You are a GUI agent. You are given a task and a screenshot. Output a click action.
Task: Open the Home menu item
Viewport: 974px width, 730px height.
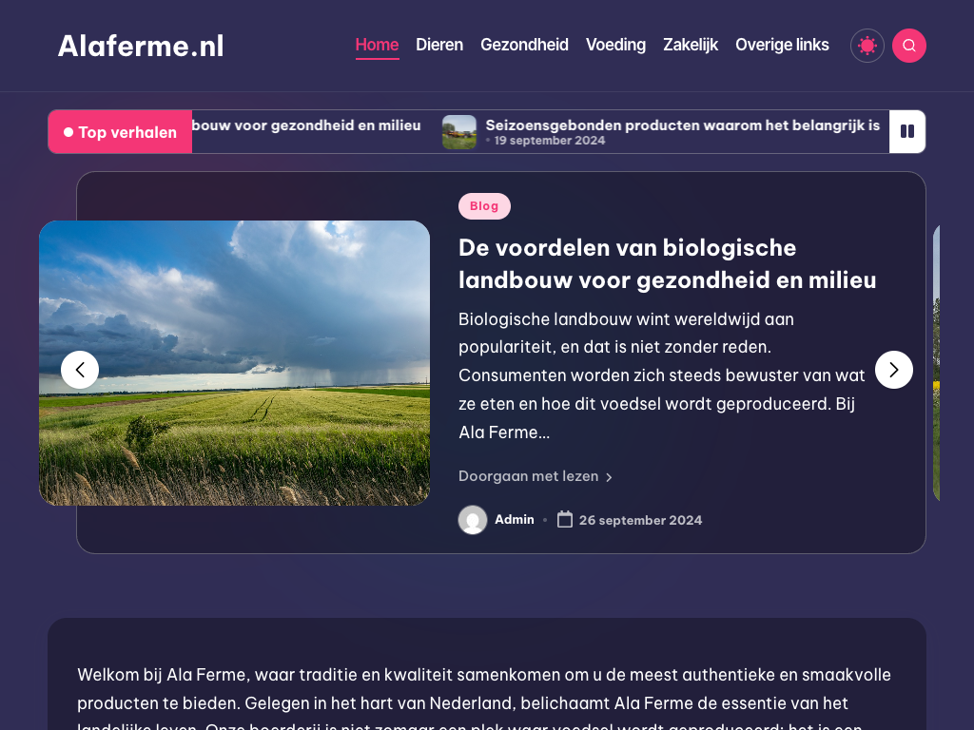(377, 45)
